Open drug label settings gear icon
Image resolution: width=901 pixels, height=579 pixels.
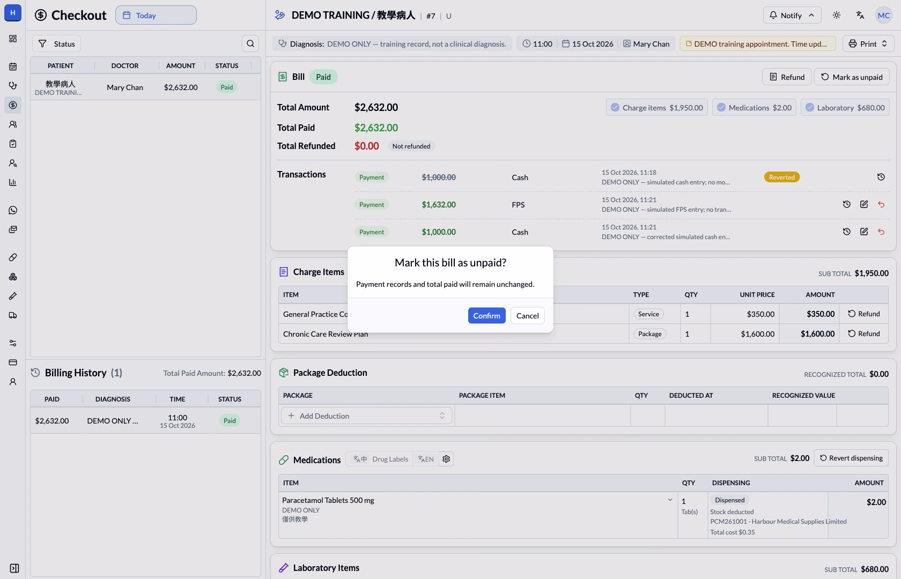[x=446, y=459]
